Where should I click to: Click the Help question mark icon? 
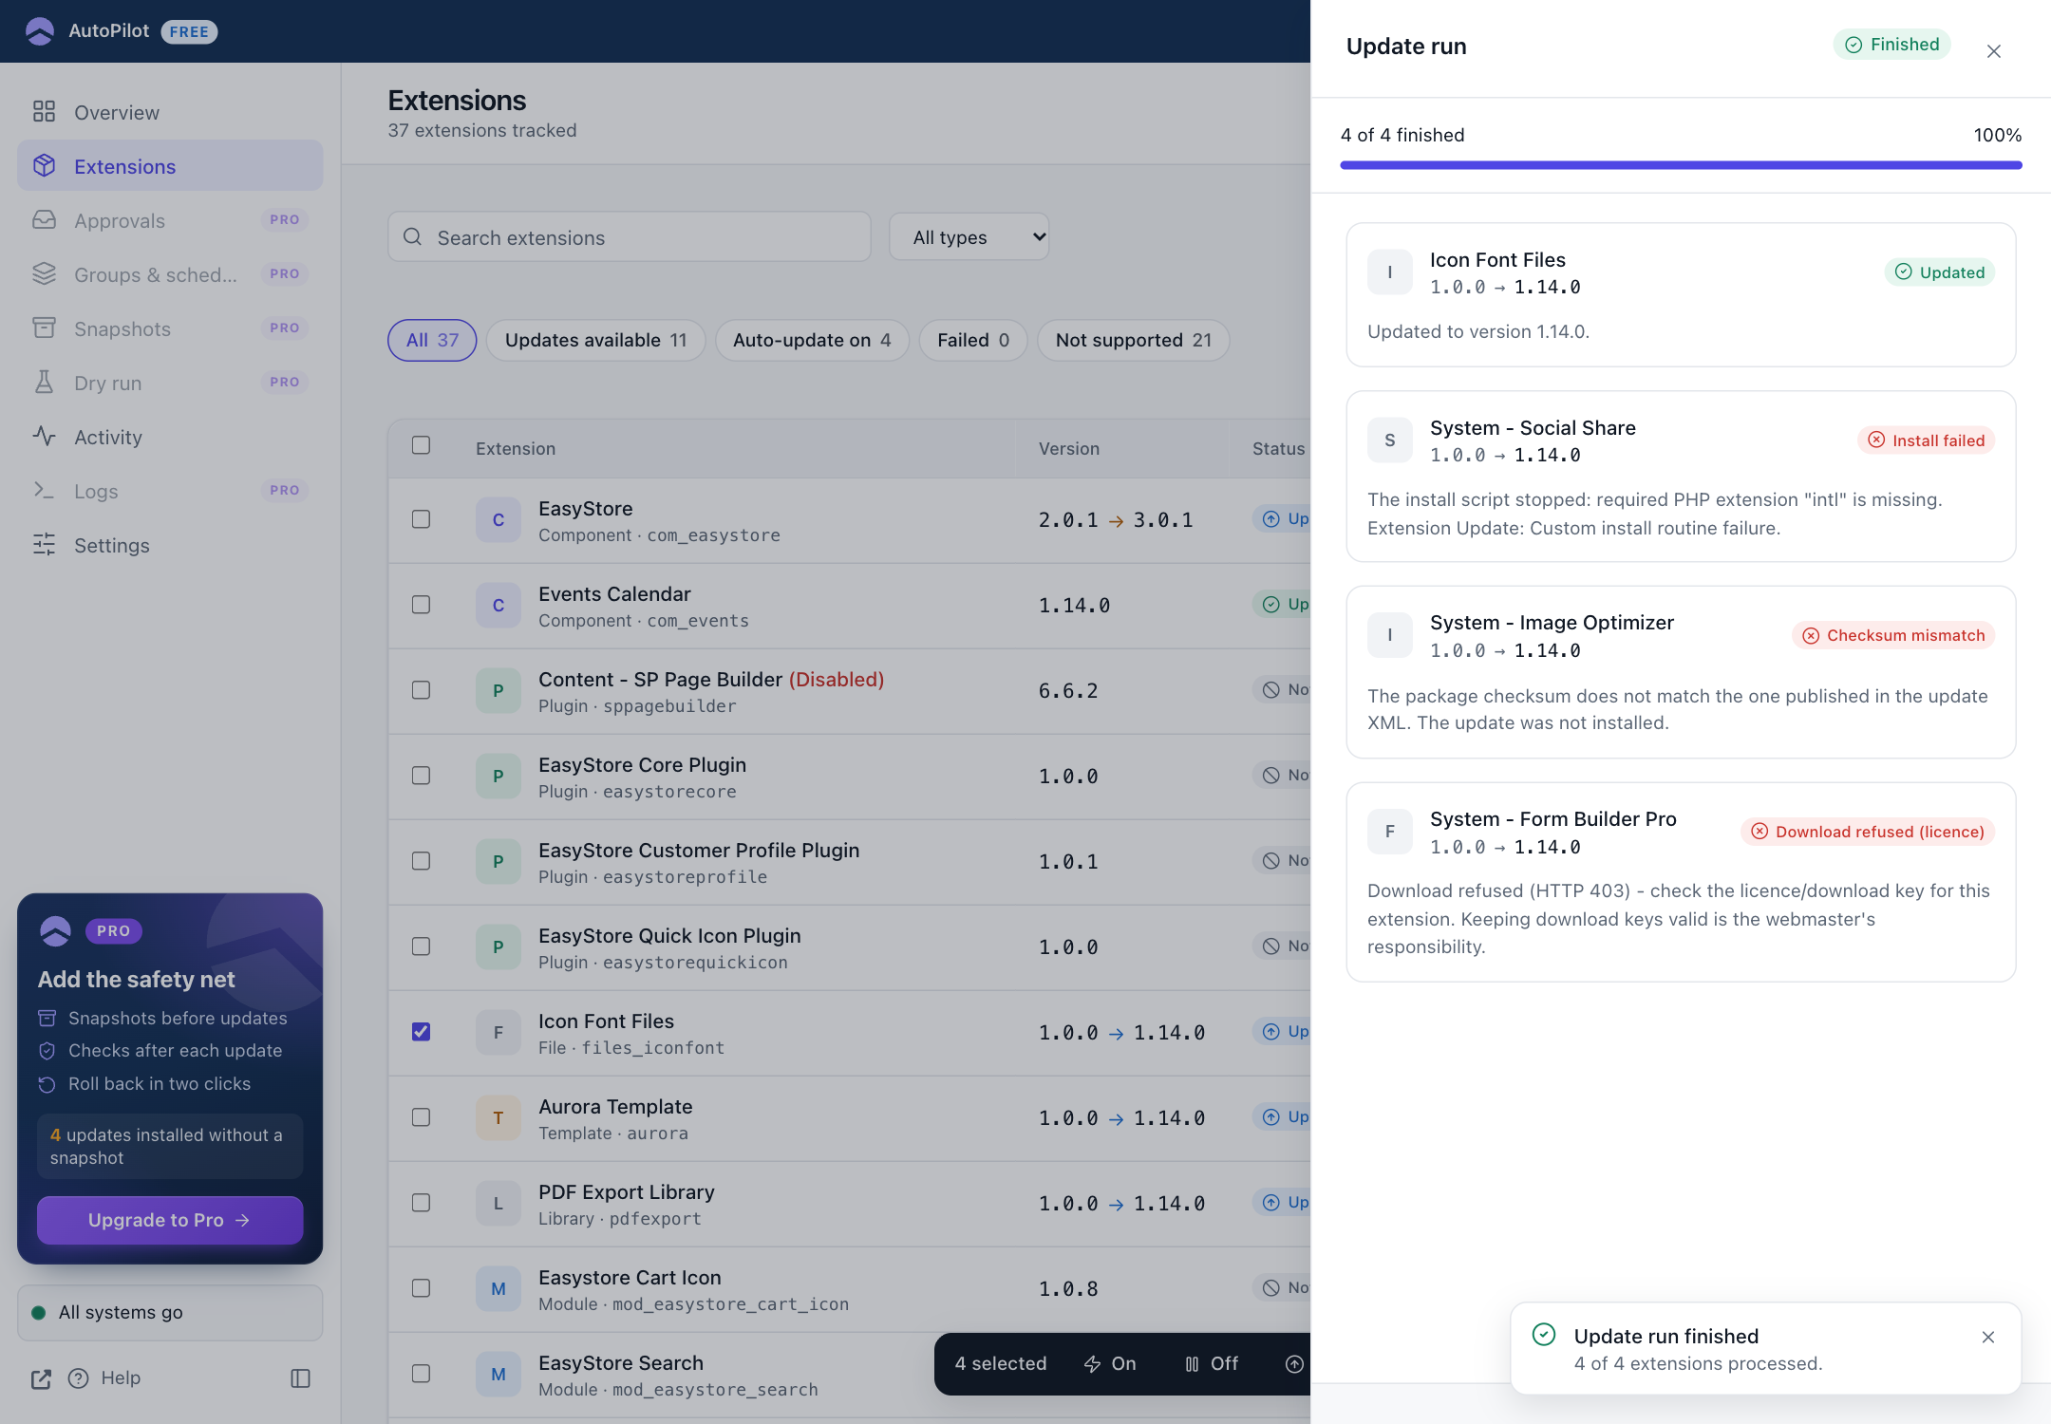point(78,1378)
